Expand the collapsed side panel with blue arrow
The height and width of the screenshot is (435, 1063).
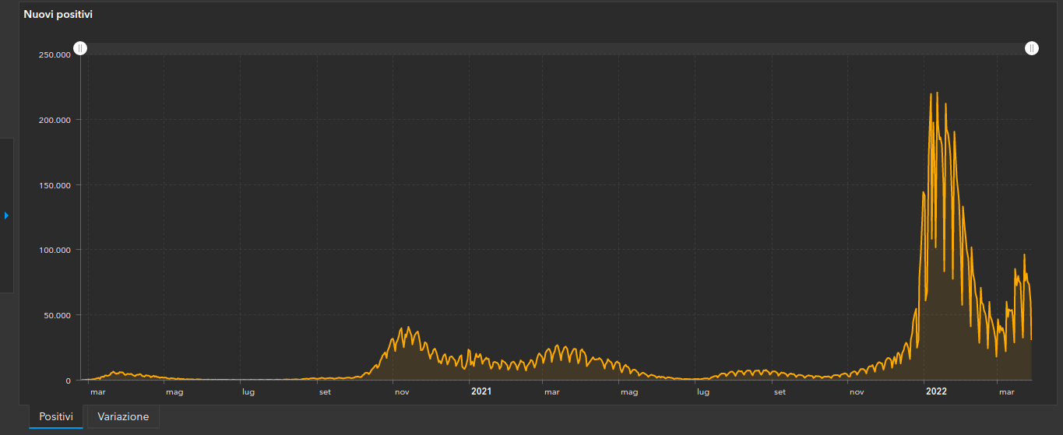click(x=6, y=216)
